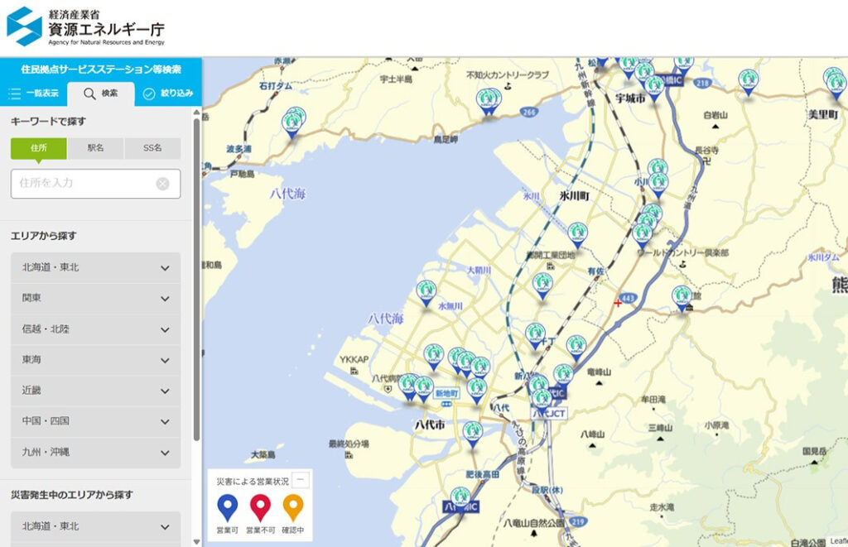Switch to the 検索 search tab

tap(100, 94)
